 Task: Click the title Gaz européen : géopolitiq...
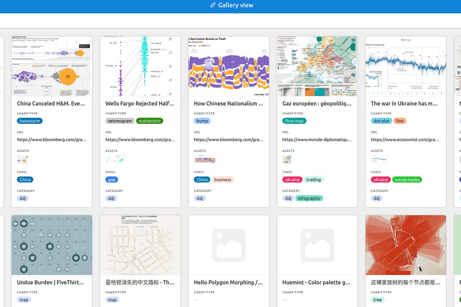tap(317, 104)
